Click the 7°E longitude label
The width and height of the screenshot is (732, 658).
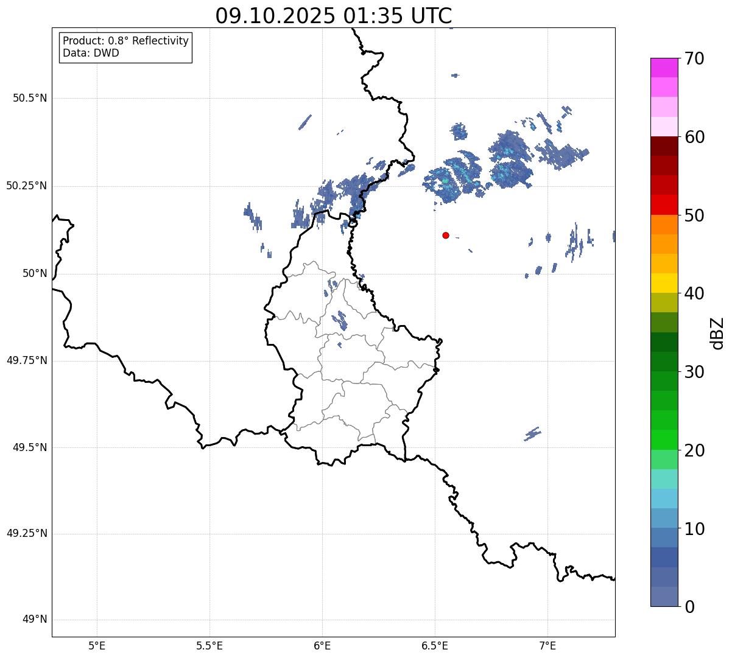click(x=548, y=645)
